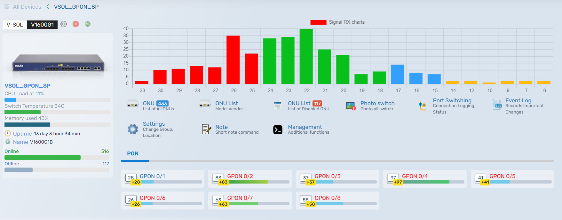The height and width of the screenshot is (220, 562).
Task: Open the Port Switching icon
Action: click(423, 106)
